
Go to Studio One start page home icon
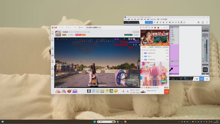pyautogui.click(x=203, y=22)
